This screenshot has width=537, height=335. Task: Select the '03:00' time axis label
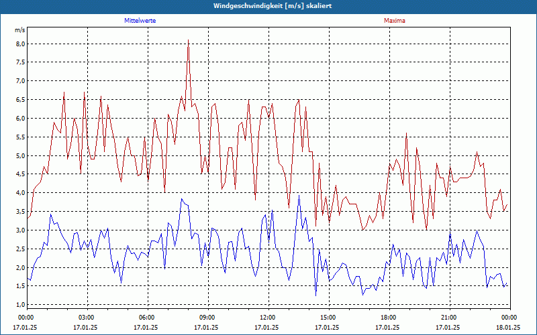click(88, 318)
